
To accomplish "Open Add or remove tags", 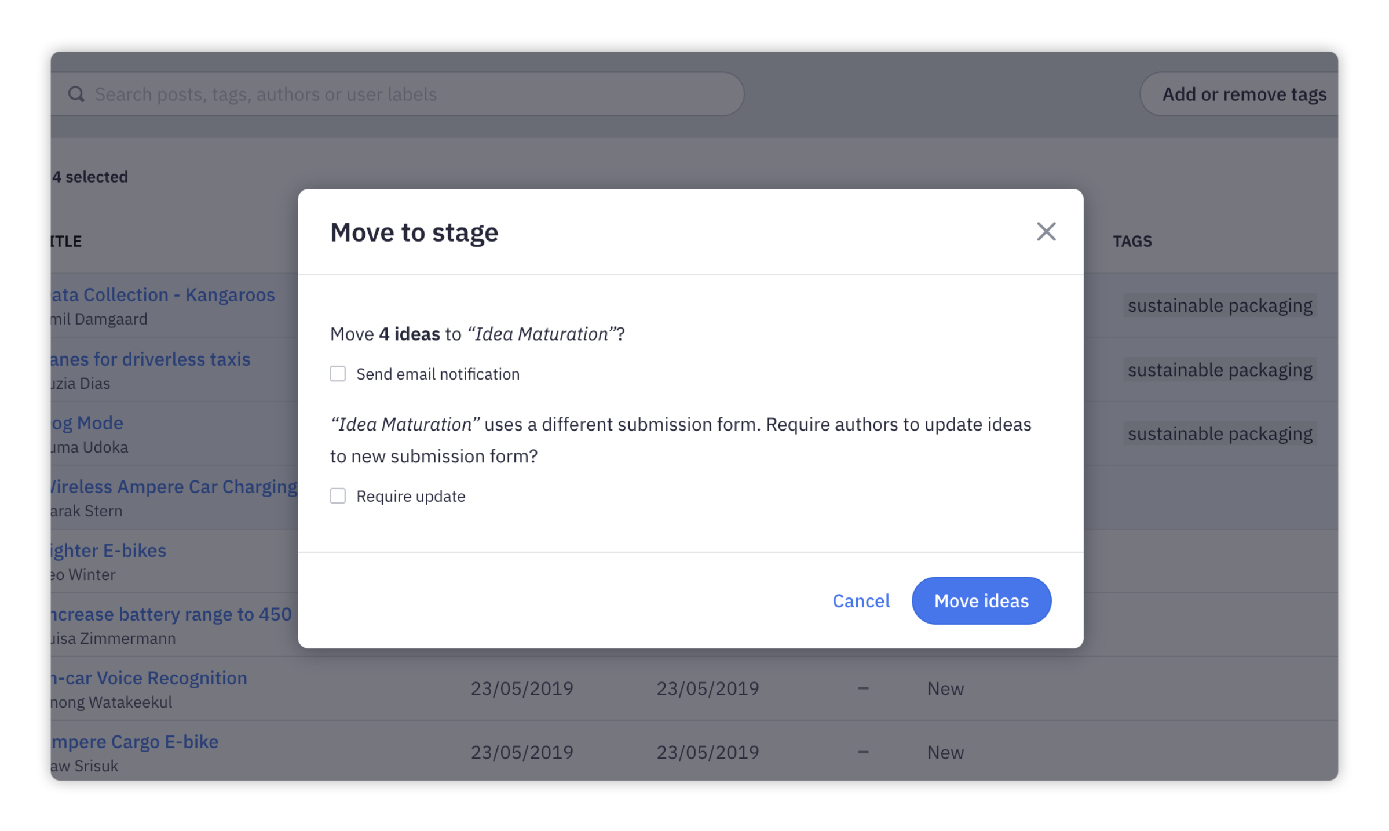I will pyautogui.click(x=1243, y=94).
